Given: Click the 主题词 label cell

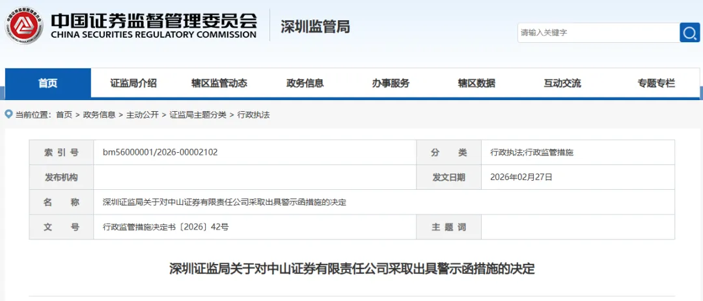Looking at the screenshot, I should 448,227.
